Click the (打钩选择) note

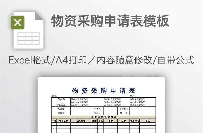click(61, 105)
